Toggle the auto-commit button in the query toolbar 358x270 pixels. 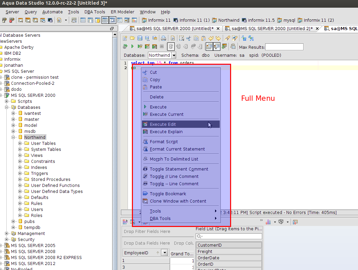tap(171, 47)
